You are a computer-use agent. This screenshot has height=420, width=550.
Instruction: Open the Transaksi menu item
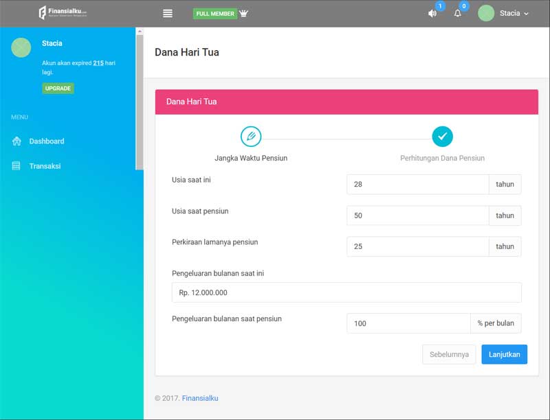coord(45,166)
